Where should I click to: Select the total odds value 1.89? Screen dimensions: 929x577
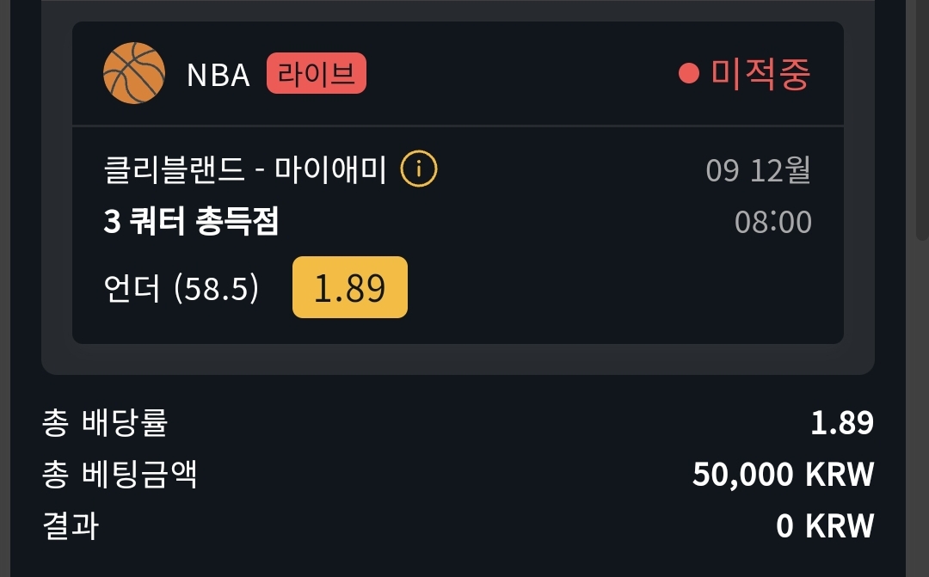842,423
